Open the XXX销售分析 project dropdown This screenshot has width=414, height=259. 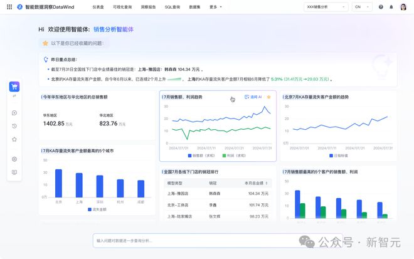[326, 7]
